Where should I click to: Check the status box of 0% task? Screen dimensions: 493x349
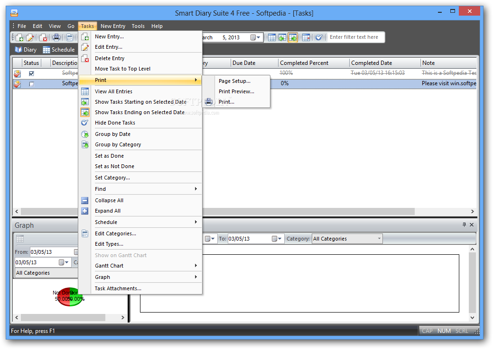[31, 84]
